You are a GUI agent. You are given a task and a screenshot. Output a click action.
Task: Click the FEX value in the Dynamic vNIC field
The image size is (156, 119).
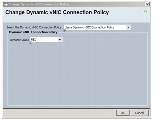tap(33, 40)
